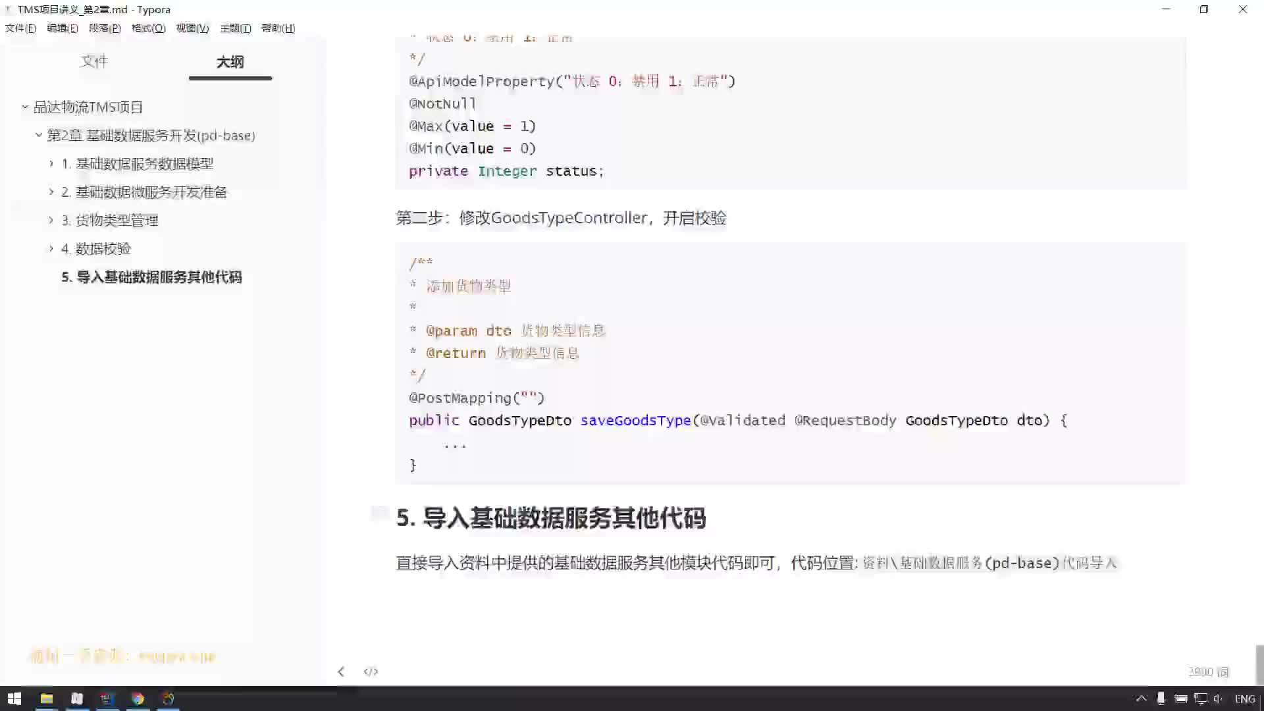The image size is (1264, 711).
Task: Switch sidebar to the 大纲 tab
Action: tap(230, 62)
